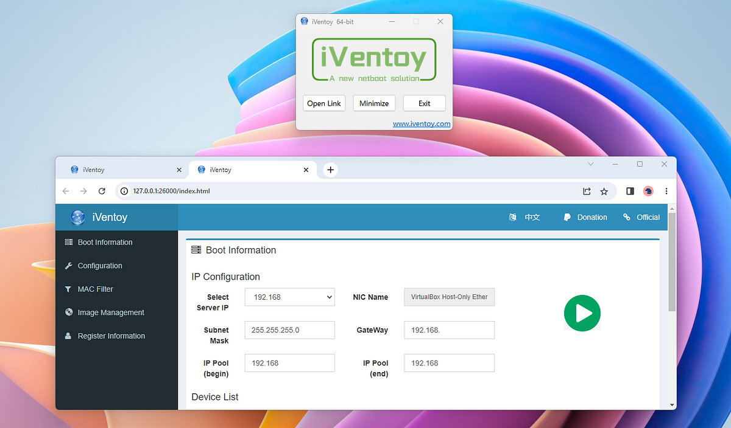Click inside the Subnet Mask input field
The height and width of the screenshot is (428, 731).
289,330
